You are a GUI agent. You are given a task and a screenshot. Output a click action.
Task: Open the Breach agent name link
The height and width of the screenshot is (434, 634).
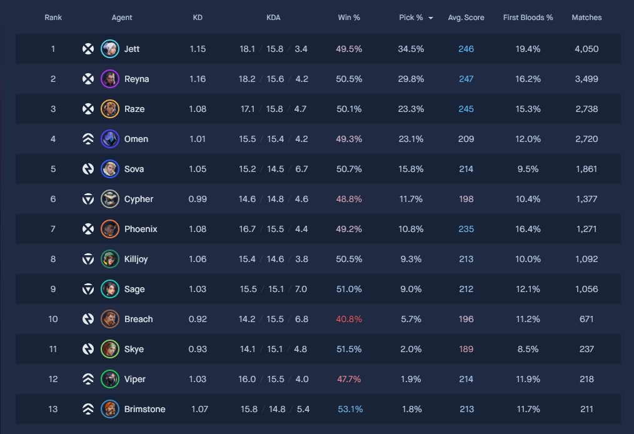[x=139, y=319]
